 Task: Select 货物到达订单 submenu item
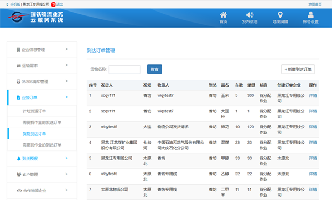(34, 134)
